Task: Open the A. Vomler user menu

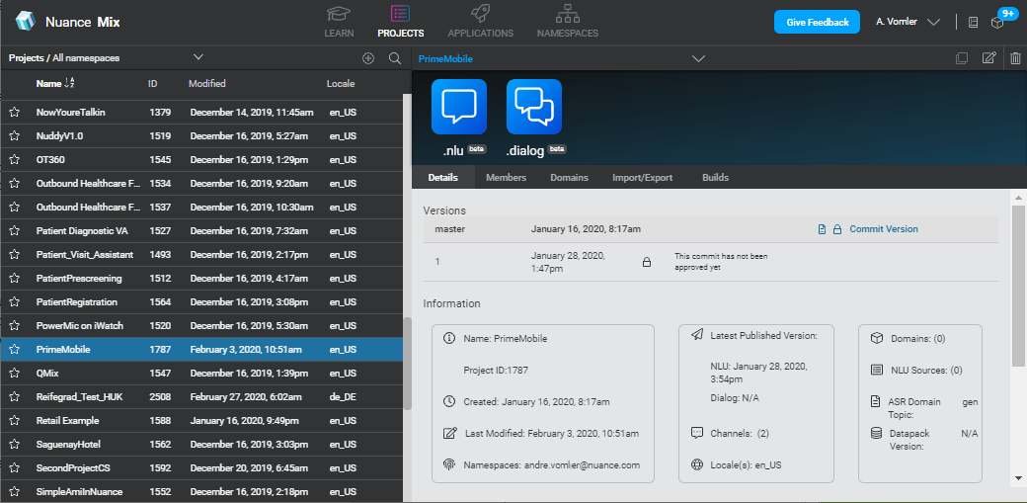Action: coord(907,22)
